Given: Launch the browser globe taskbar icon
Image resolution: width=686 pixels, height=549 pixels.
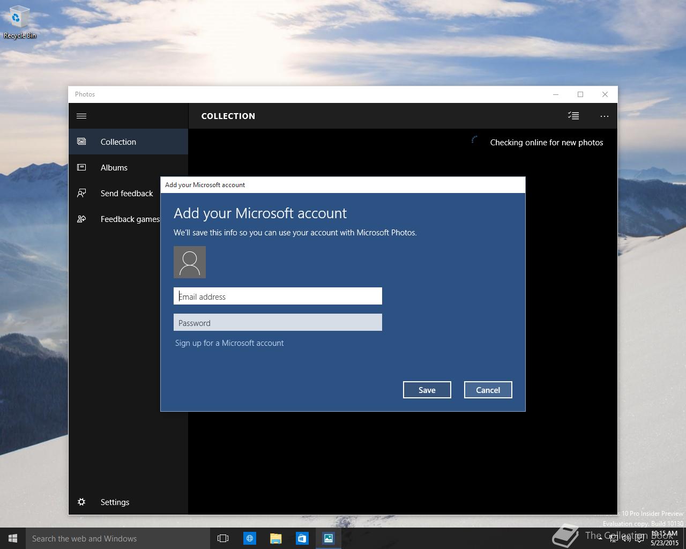Looking at the screenshot, I should 250,538.
